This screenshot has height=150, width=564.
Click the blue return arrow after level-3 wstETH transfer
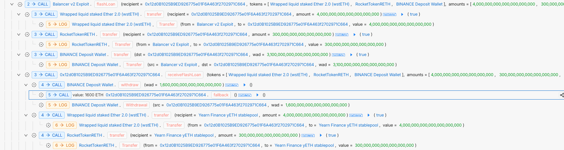coord(402,14)
